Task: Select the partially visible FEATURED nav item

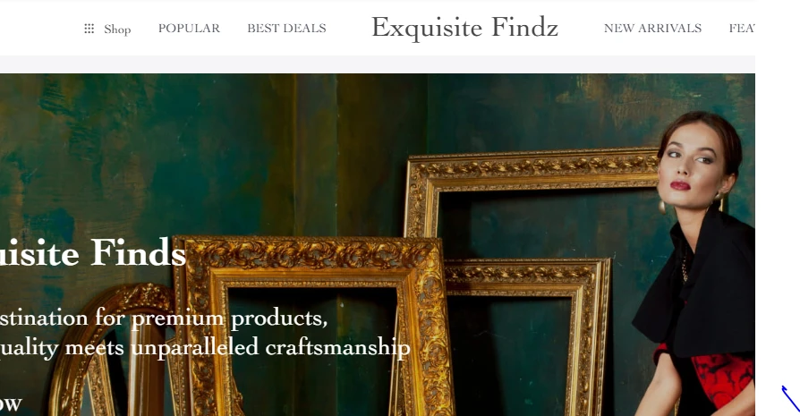Action: (x=742, y=29)
